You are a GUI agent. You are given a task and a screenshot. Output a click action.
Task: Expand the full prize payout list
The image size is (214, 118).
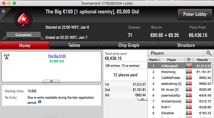(x=142, y=99)
